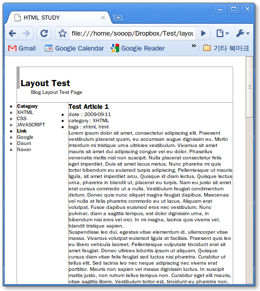Screen dimensions: 260x291
Task: Open the Google sidebar link
Action: coord(25,137)
